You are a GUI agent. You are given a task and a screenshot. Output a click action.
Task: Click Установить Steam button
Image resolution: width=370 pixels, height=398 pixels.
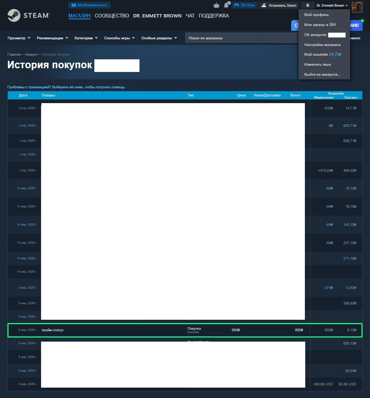[279, 5]
